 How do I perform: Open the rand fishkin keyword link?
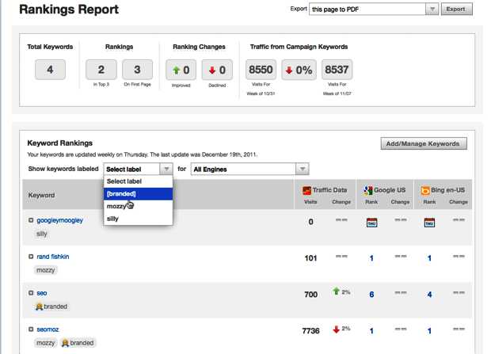(x=53, y=257)
